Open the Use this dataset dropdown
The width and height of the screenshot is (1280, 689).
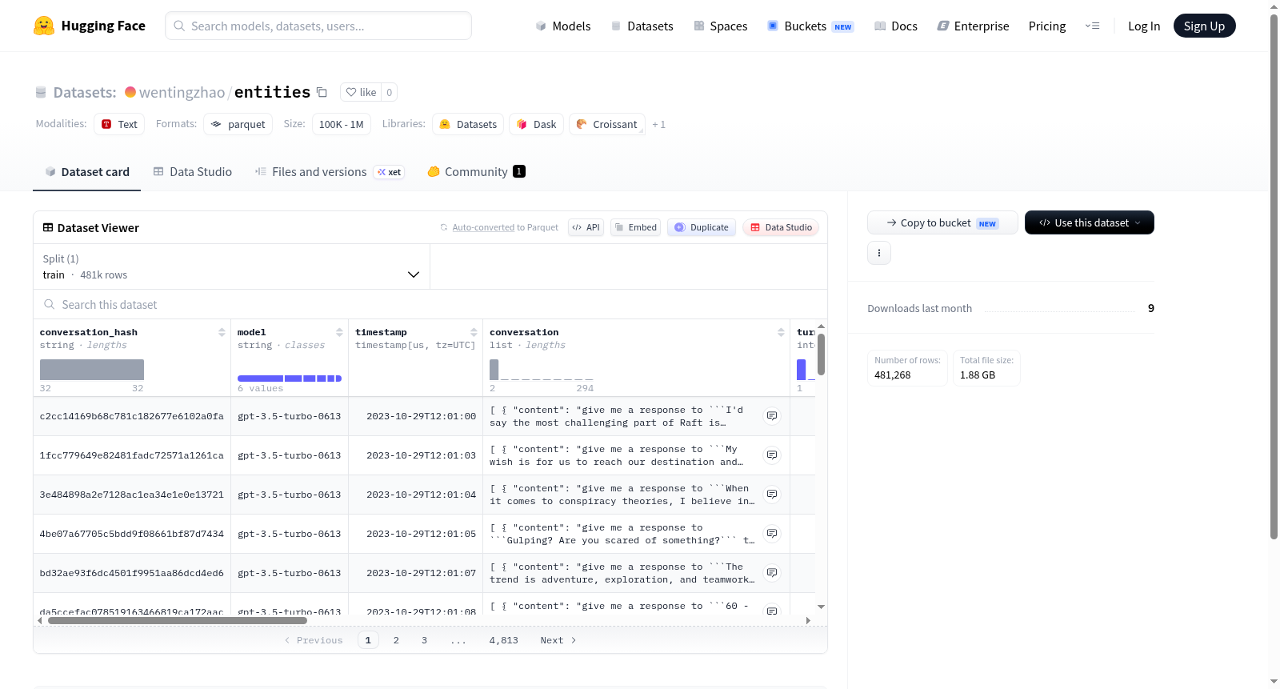tap(1089, 222)
